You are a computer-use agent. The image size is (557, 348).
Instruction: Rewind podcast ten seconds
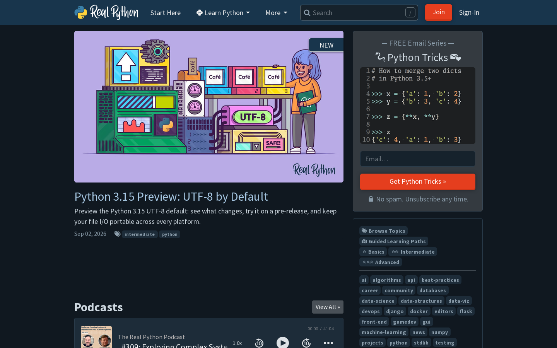(259, 343)
